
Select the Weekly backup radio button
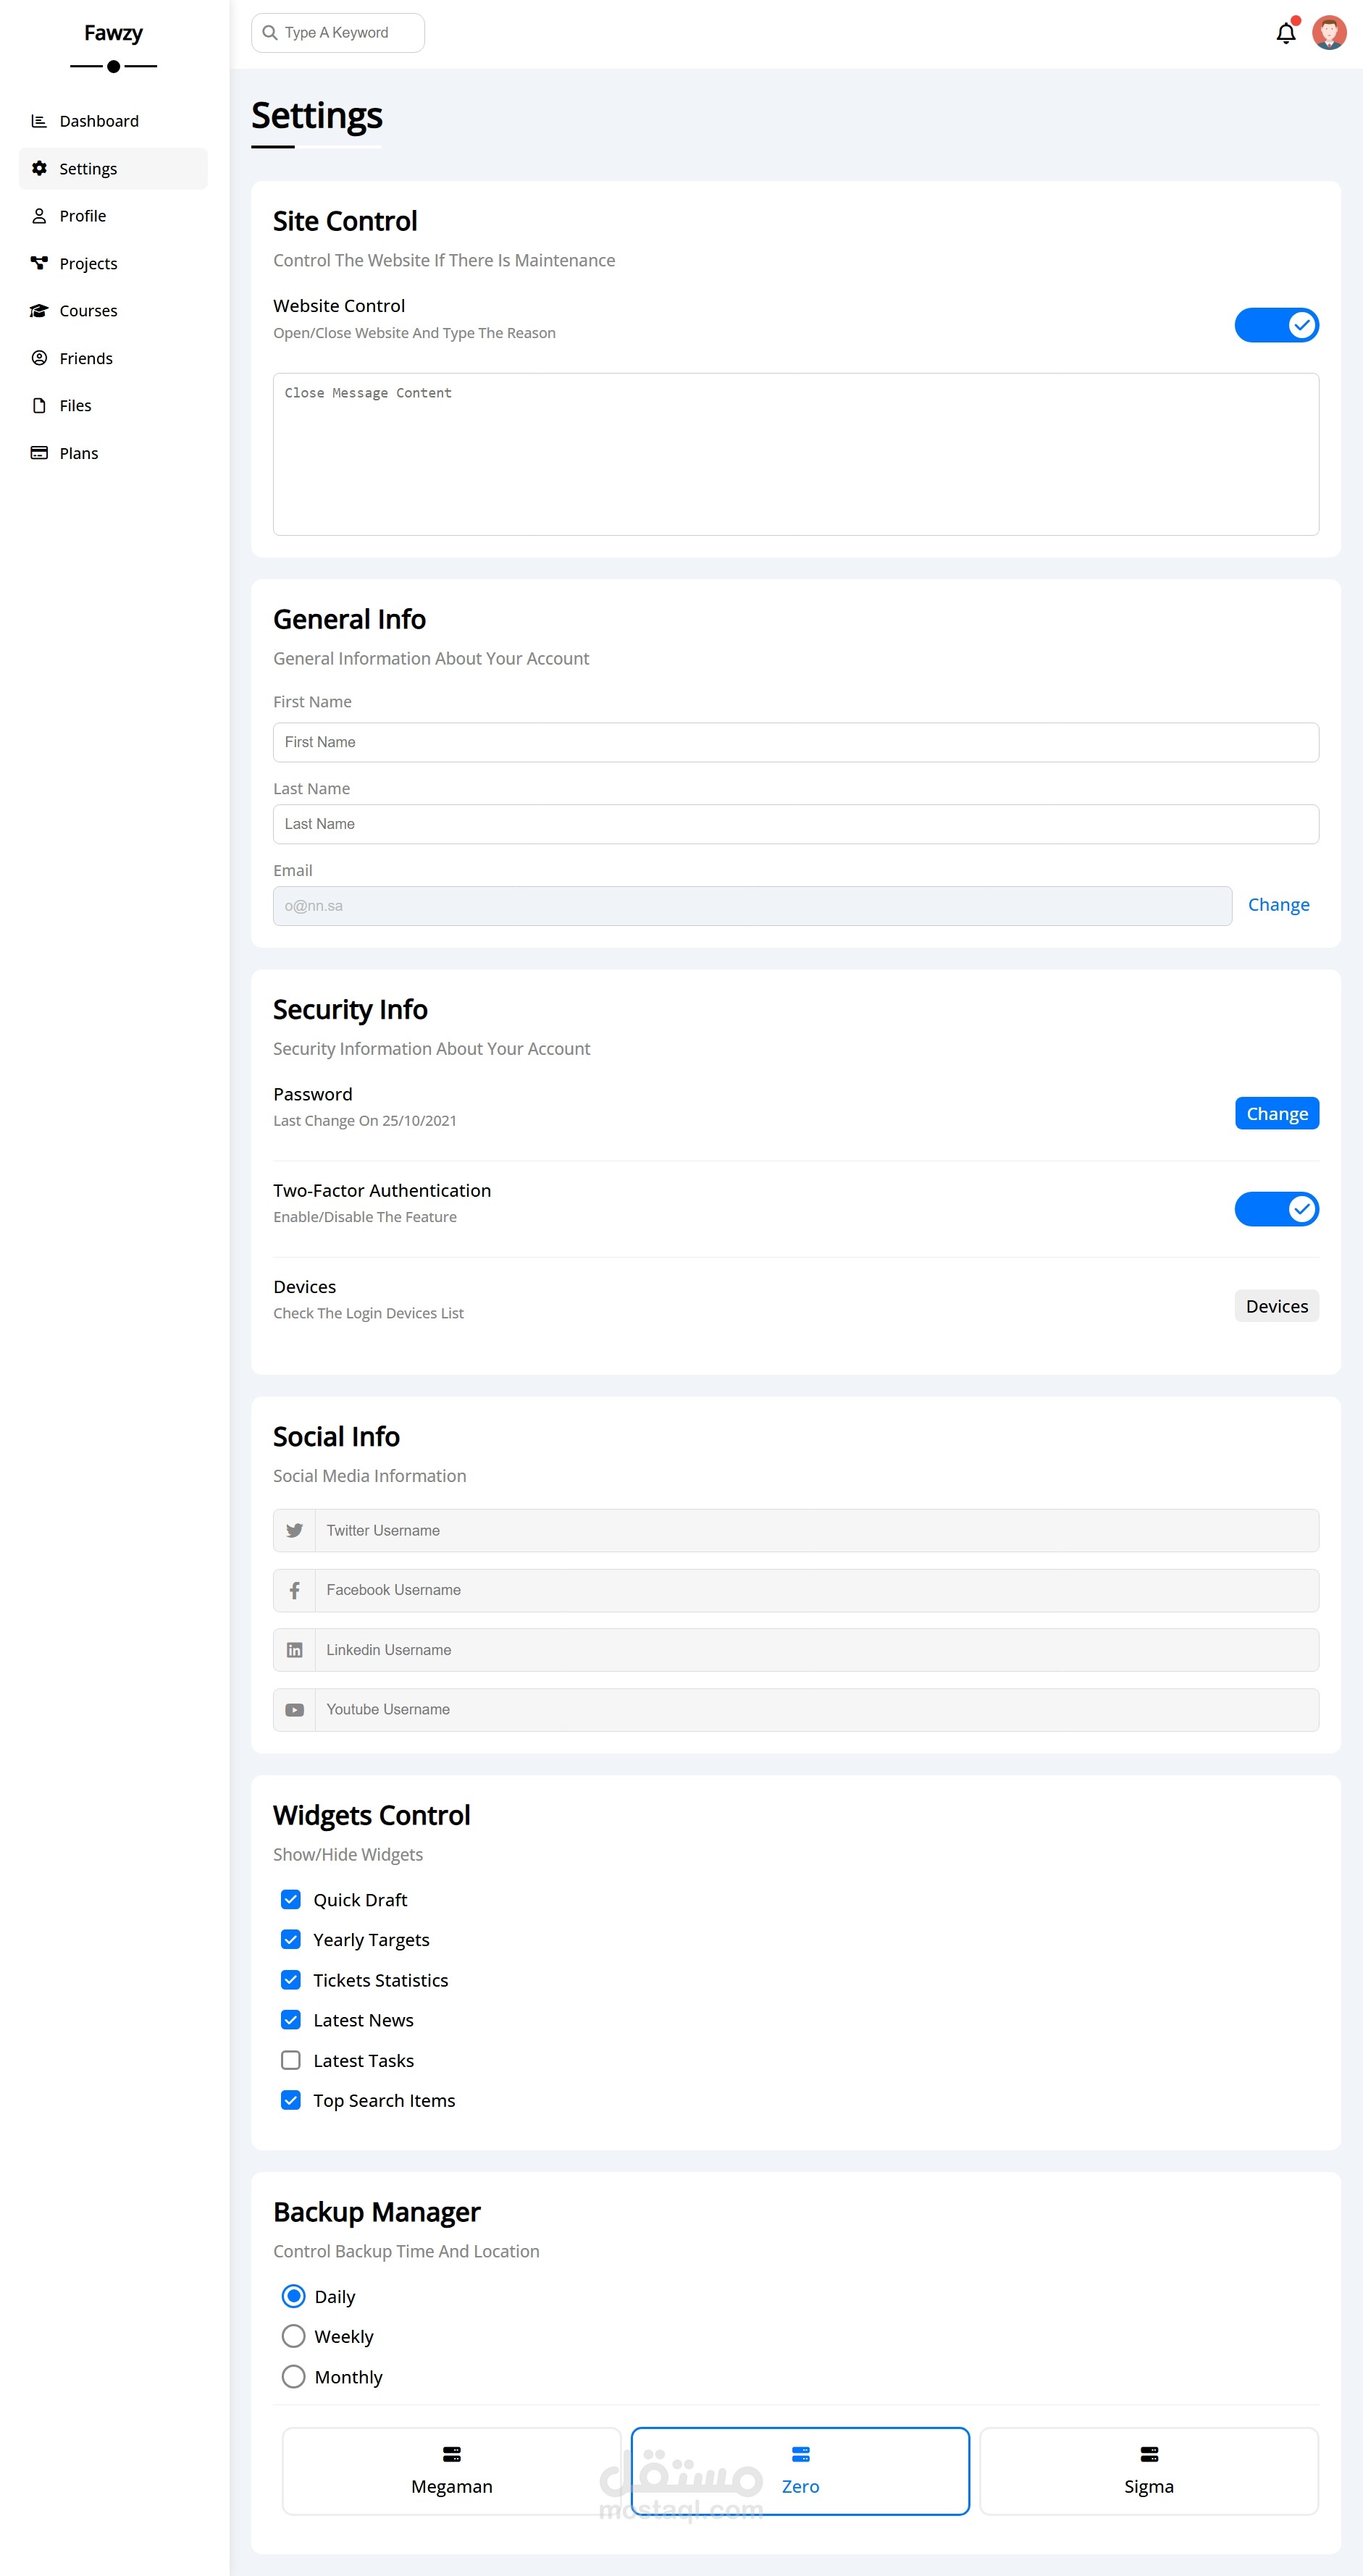coord(293,2336)
